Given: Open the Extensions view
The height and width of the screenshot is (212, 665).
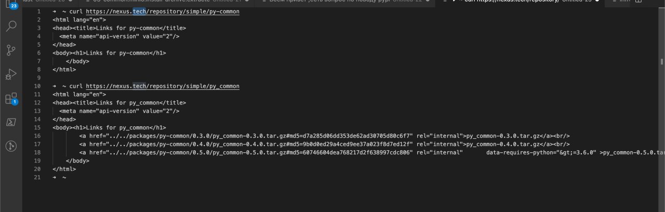Looking at the screenshot, I should click(x=11, y=99).
